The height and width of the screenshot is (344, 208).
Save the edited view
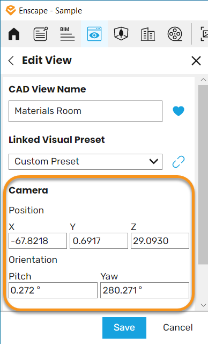(x=124, y=327)
